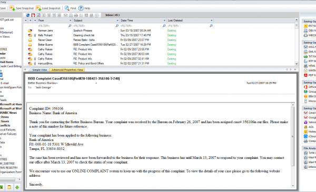Select PST file saving option
This screenshot has height=192, width=316.
click(310, 26)
